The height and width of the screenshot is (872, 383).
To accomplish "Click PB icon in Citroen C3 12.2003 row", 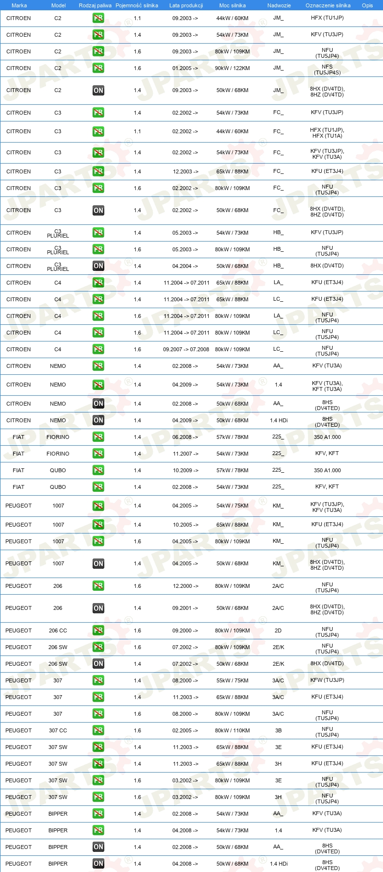I will [x=98, y=172].
